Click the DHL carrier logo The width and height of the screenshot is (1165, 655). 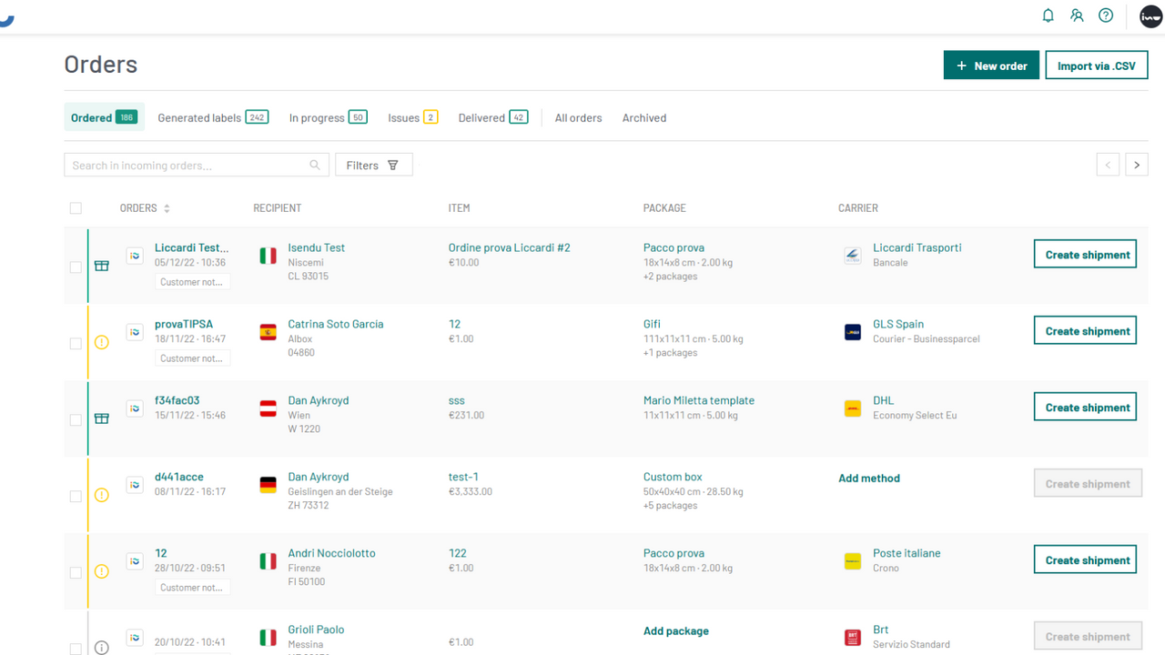click(852, 408)
